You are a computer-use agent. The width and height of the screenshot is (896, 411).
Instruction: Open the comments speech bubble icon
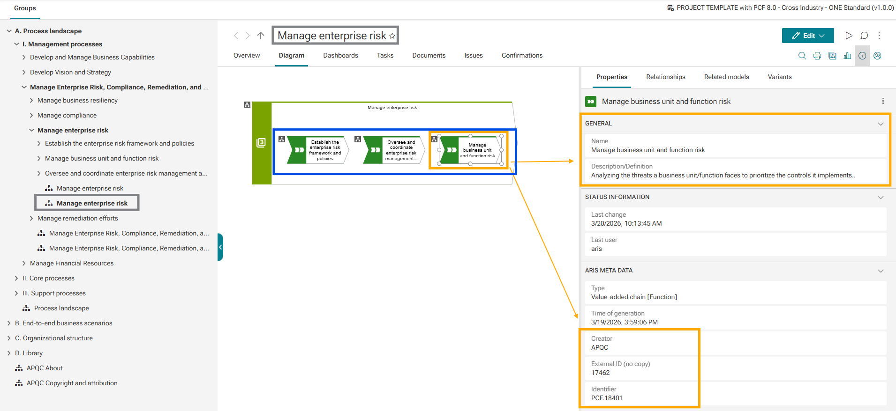864,36
